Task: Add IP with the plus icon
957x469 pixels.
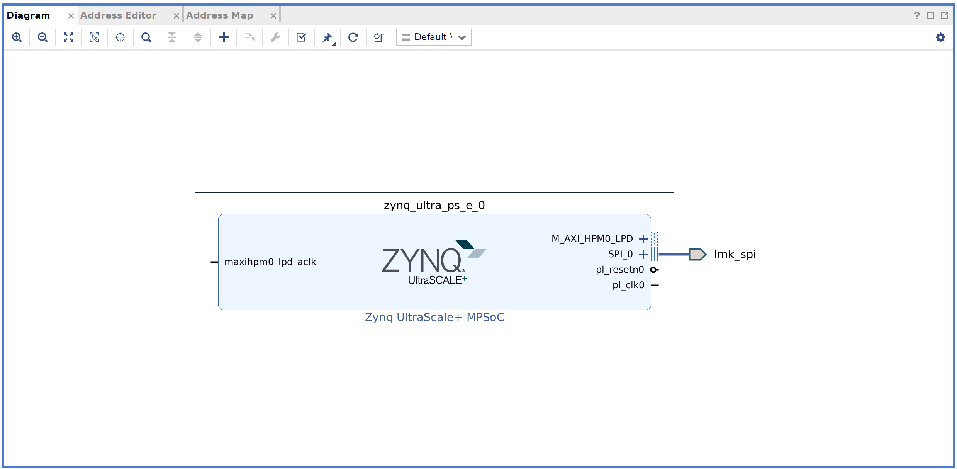Action: coord(224,37)
